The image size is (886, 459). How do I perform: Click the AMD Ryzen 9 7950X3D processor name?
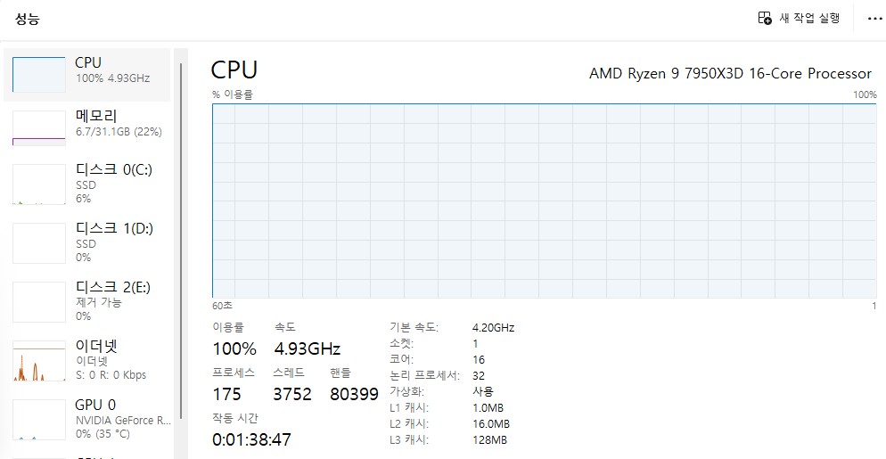(730, 73)
